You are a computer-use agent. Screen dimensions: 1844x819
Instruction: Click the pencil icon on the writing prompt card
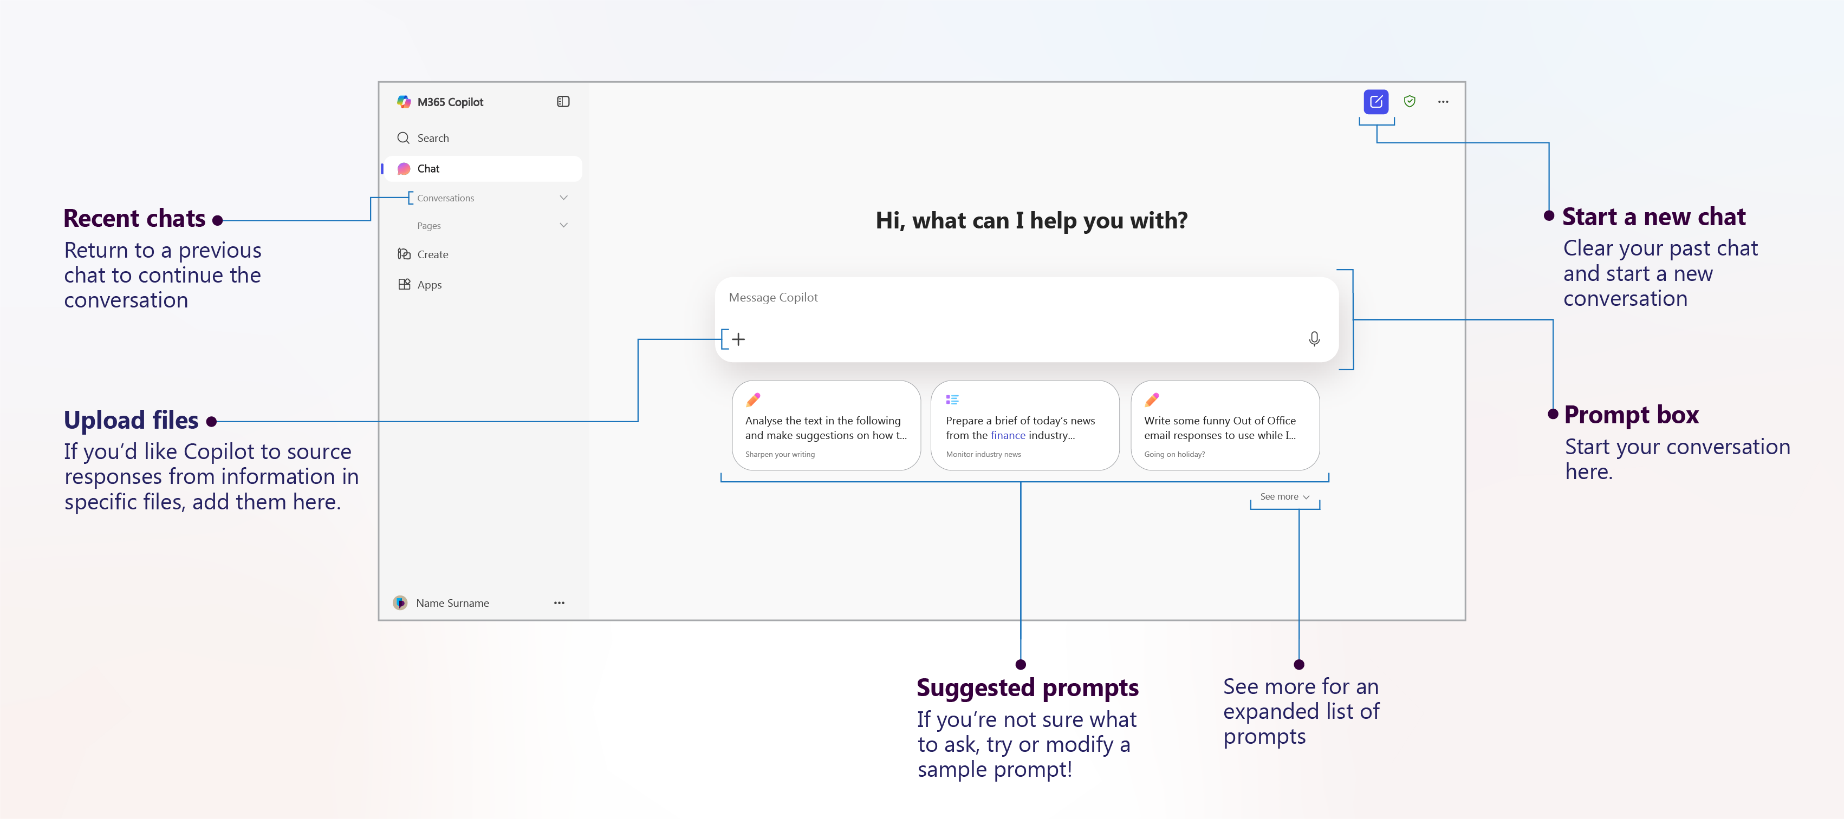coord(754,400)
